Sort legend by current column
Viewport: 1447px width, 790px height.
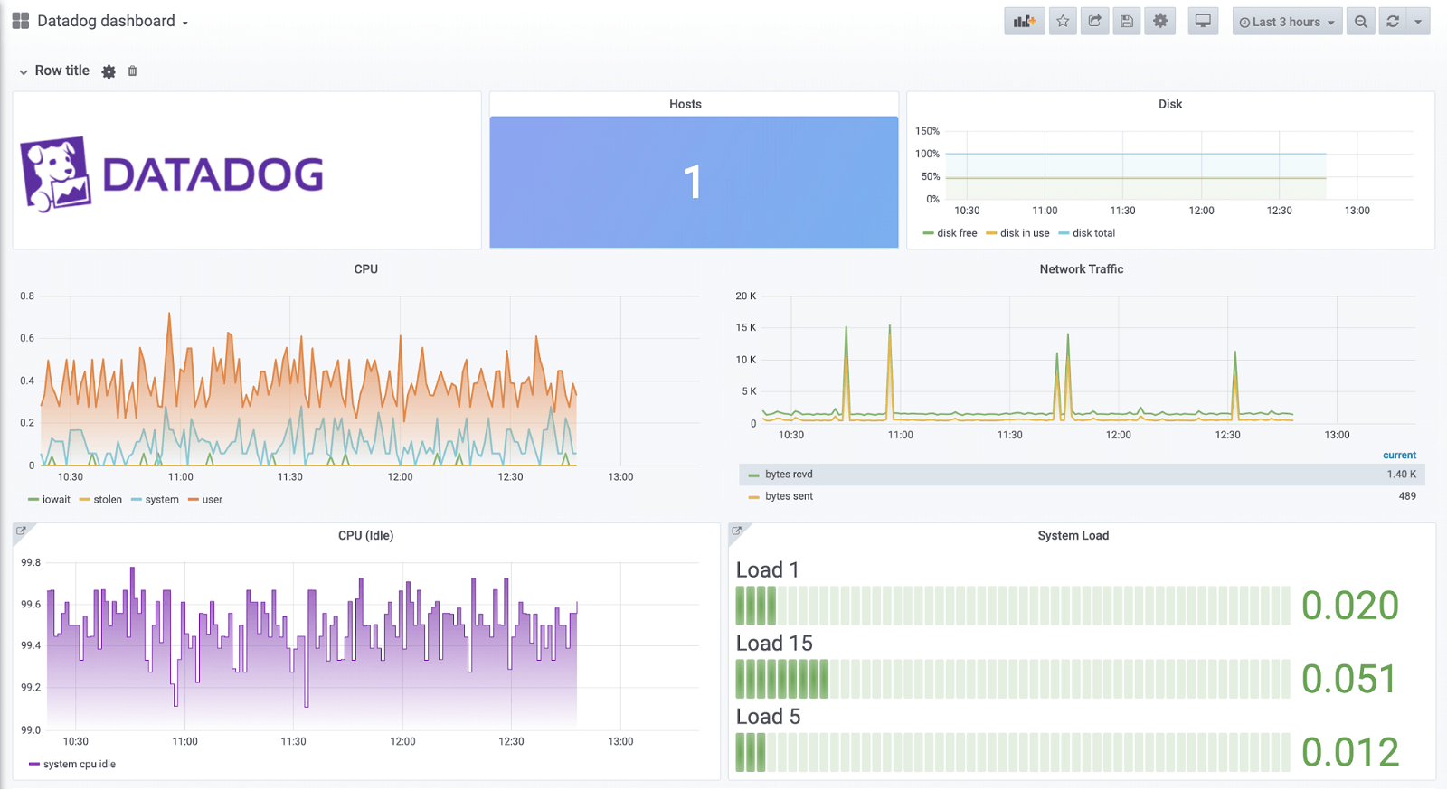pyautogui.click(x=1399, y=456)
